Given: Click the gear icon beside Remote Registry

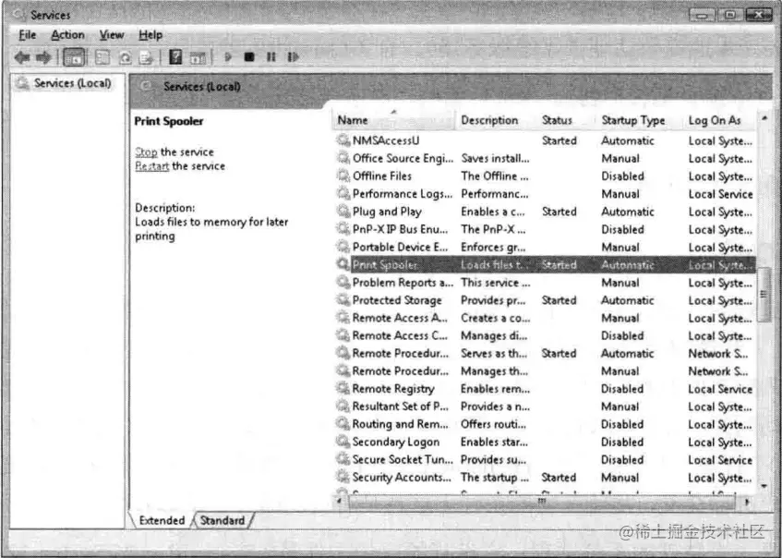Looking at the screenshot, I should (343, 388).
